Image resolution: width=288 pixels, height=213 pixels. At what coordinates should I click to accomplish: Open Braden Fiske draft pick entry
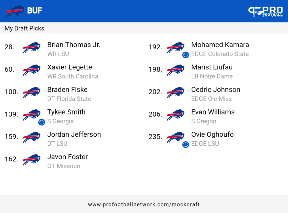[48, 94]
